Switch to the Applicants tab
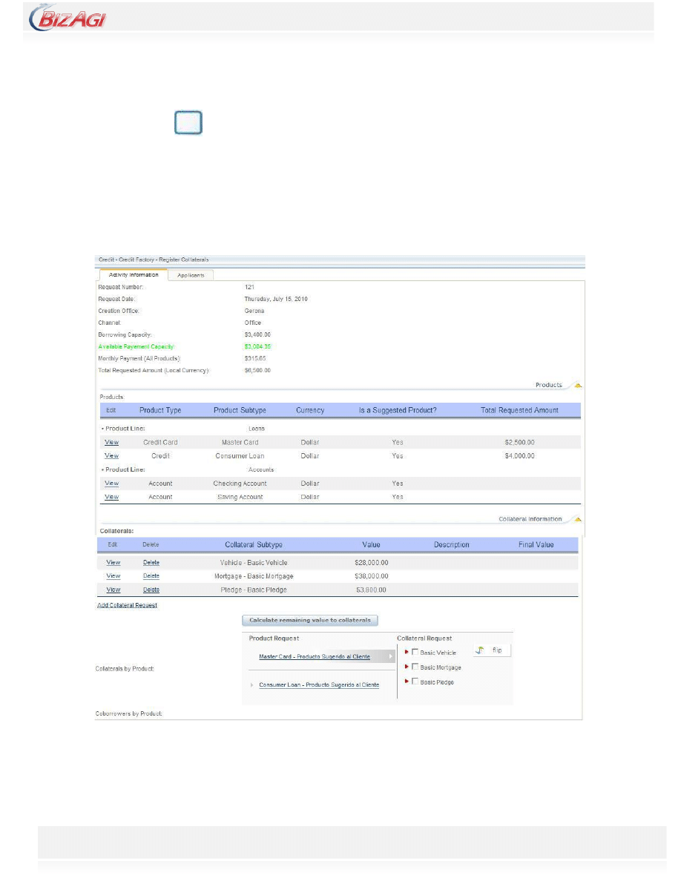681x881 pixels. (x=191, y=275)
